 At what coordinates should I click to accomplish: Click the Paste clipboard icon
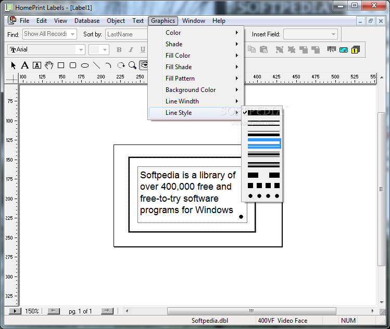263,50
